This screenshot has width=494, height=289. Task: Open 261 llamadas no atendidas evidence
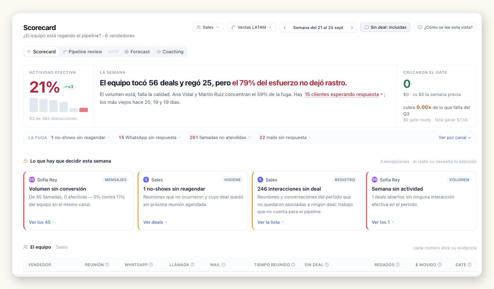[220, 138]
